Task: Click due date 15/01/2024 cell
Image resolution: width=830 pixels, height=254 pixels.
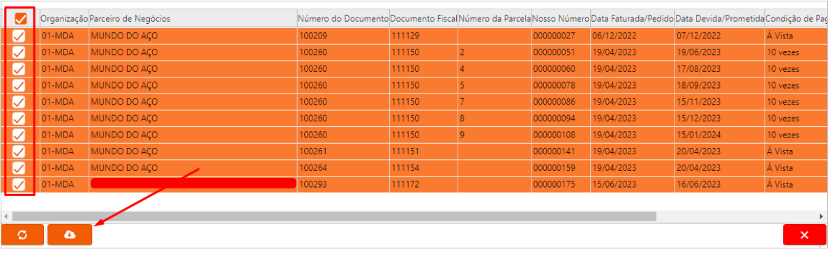Action: tap(719, 135)
